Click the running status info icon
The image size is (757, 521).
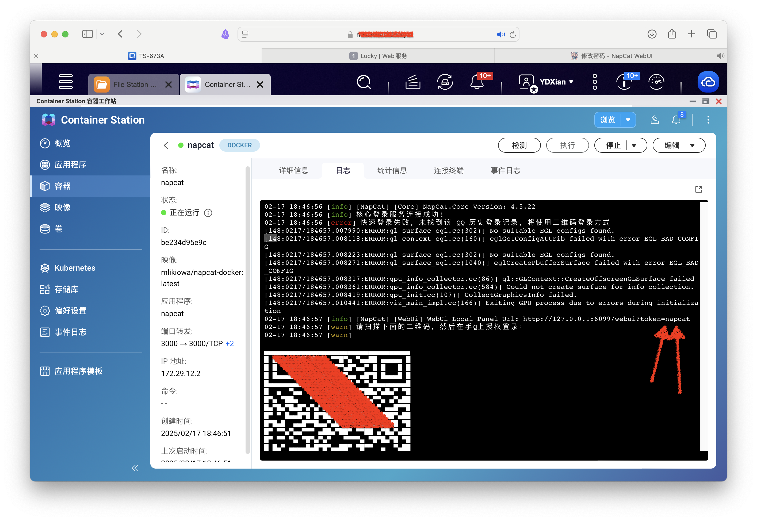tap(208, 213)
